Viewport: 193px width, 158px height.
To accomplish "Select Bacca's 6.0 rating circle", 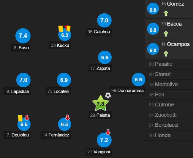I will 153,29.
